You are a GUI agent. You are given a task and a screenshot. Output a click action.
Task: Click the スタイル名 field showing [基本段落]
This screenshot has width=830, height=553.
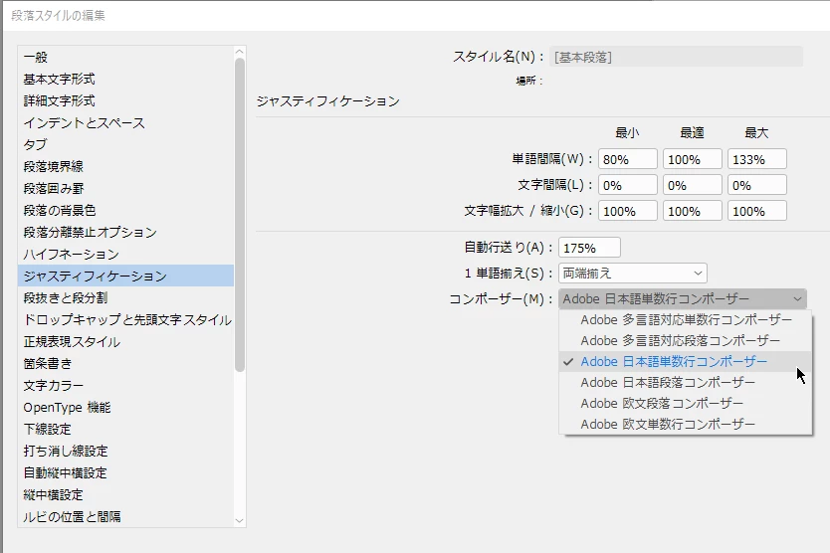point(676,57)
